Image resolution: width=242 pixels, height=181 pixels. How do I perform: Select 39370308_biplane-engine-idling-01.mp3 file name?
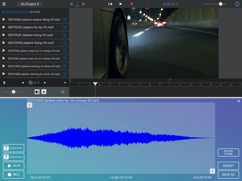[x=34, y=20]
